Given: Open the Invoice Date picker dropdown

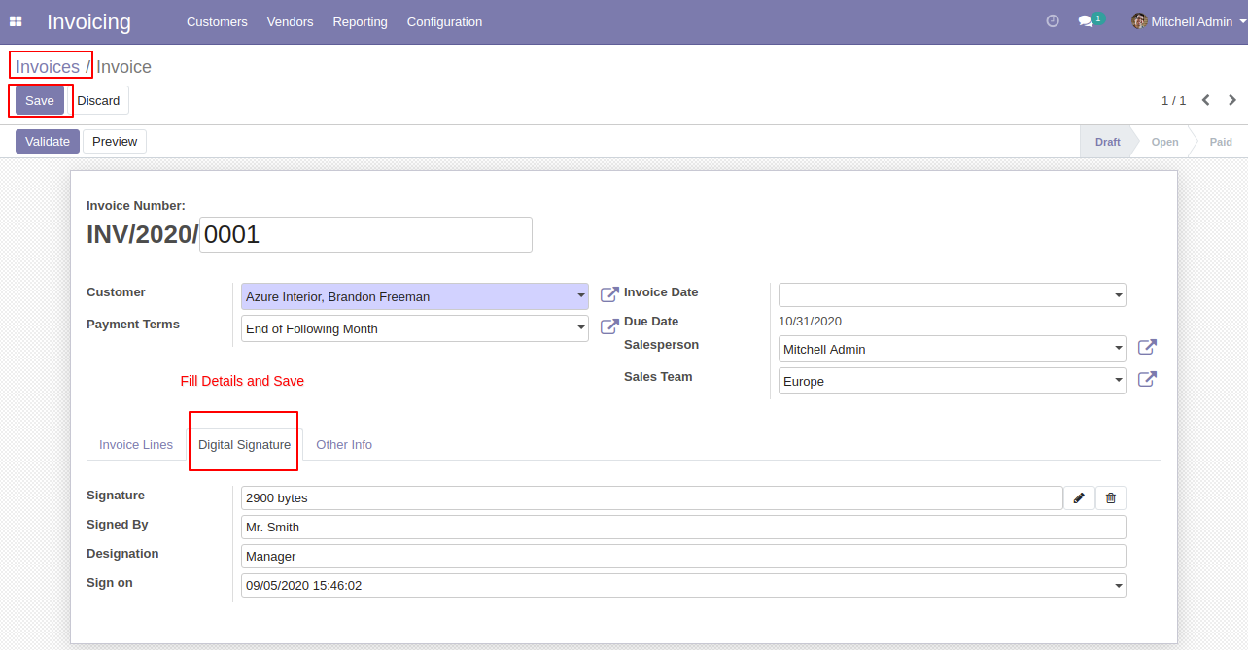Looking at the screenshot, I should (1119, 295).
